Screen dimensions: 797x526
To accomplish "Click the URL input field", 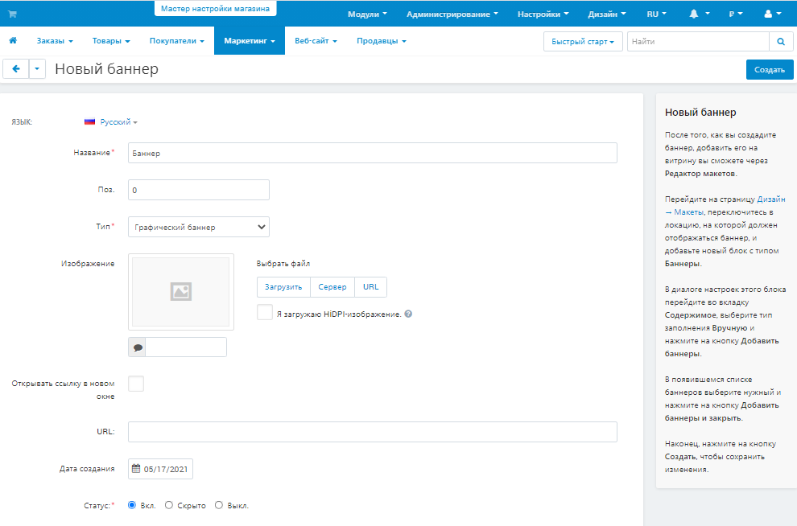I will coord(372,432).
